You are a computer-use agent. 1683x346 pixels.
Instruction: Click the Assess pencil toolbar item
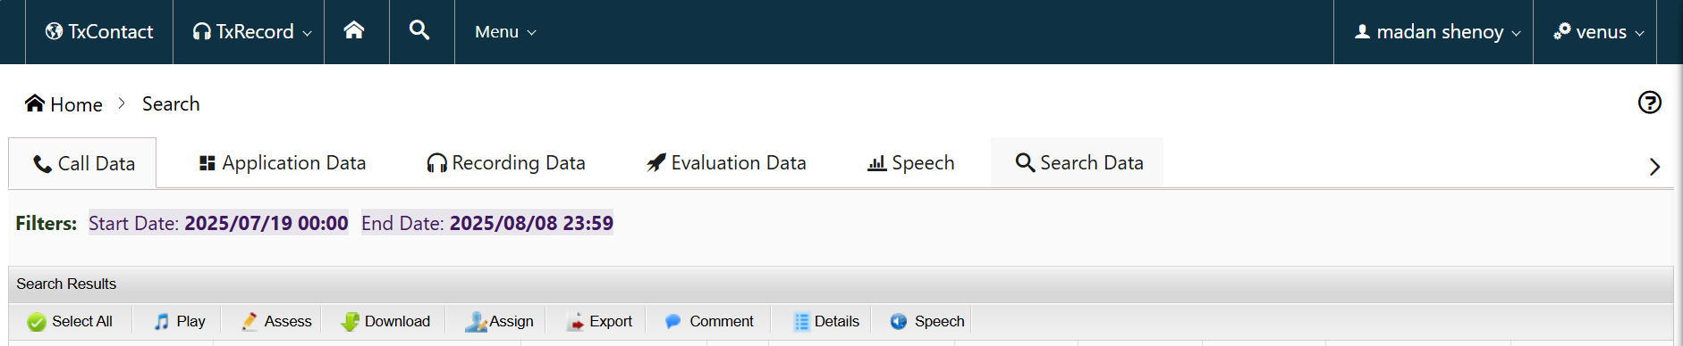point(276,321)
